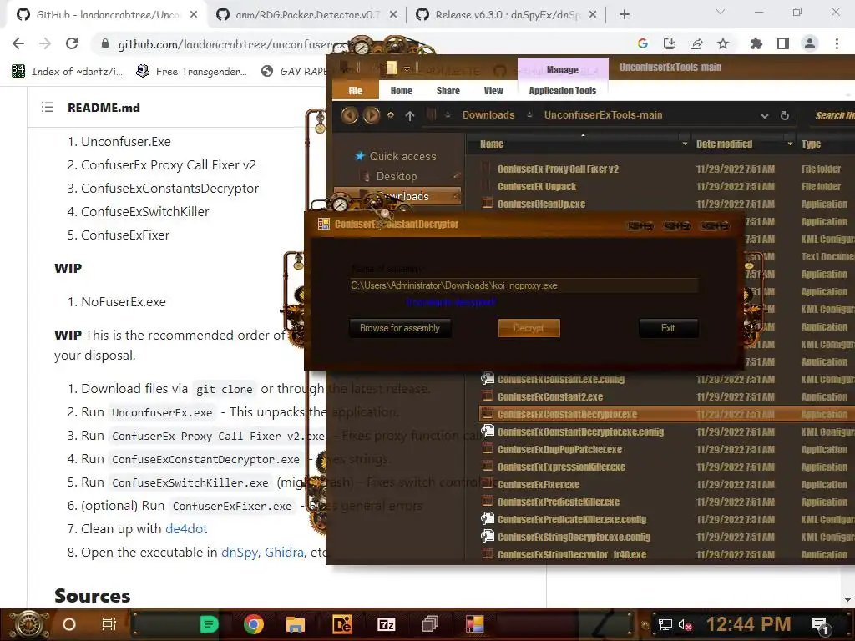Open Chrome from the taskbar

coord(254,624)
